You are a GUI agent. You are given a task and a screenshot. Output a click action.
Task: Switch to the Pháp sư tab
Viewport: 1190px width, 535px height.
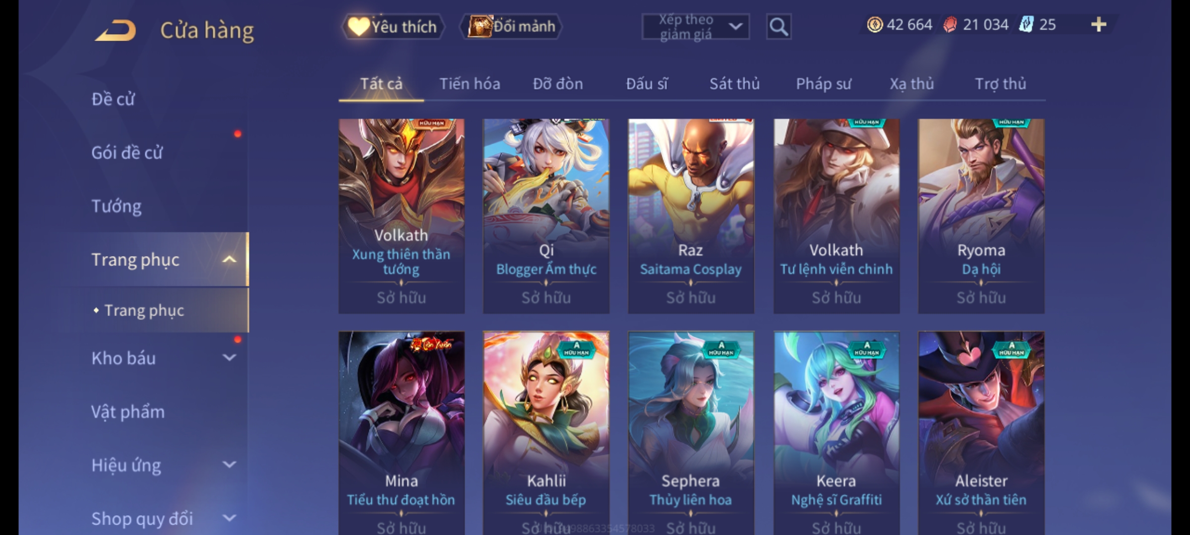(824, 84)
